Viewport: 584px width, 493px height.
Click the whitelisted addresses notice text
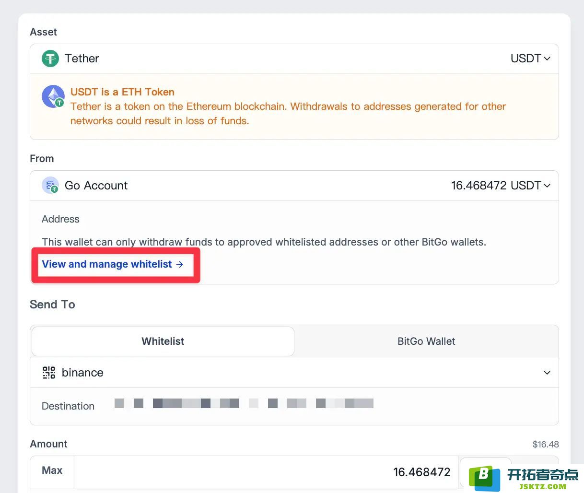tap(264, 242)
